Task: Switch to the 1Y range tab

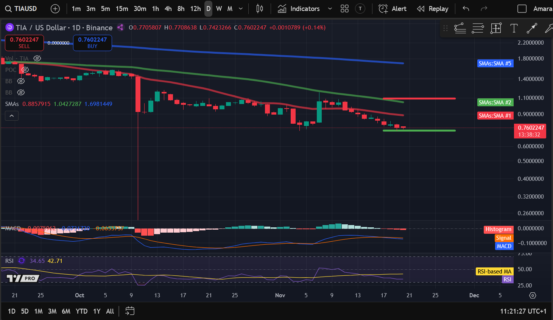Action: [x=97, y=311]
